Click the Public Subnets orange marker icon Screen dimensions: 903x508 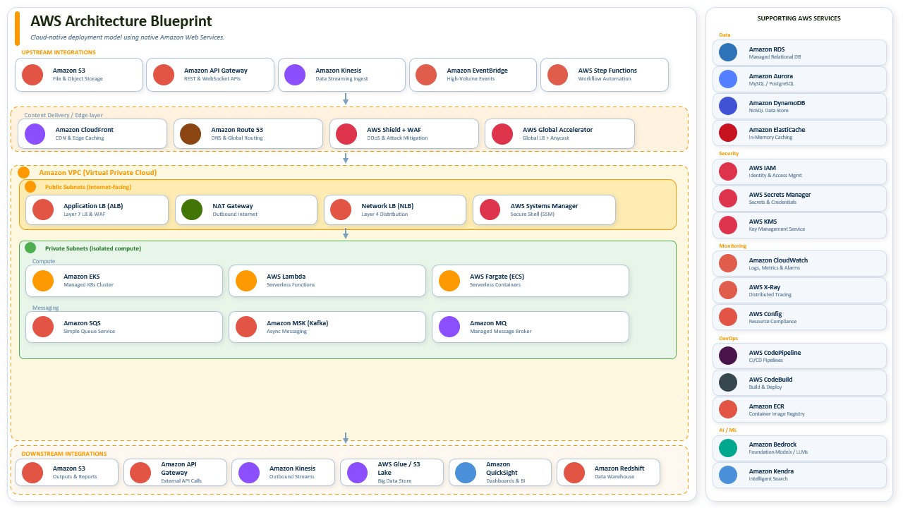[x=30, y=187]
